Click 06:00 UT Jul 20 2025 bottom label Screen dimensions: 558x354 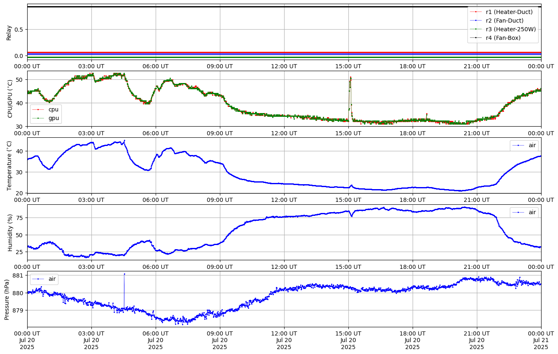[156, 340]
